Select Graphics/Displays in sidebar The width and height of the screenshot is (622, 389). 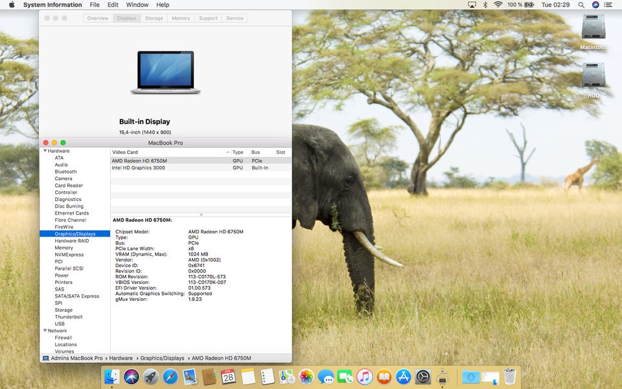(75, 234)
